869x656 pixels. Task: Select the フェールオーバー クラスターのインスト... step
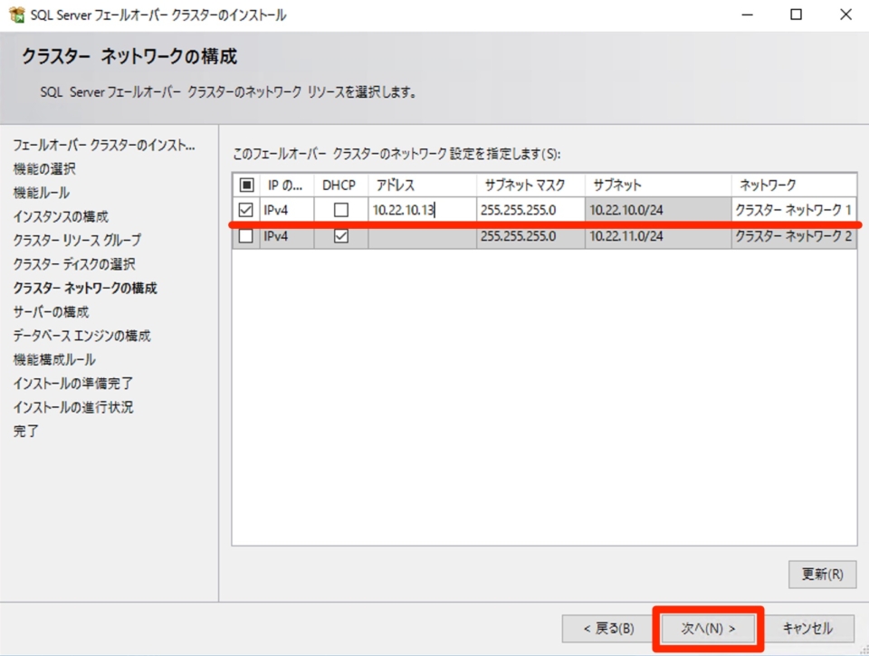point(104,145)
